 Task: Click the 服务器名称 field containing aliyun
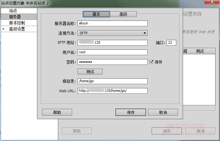point(112,23)
